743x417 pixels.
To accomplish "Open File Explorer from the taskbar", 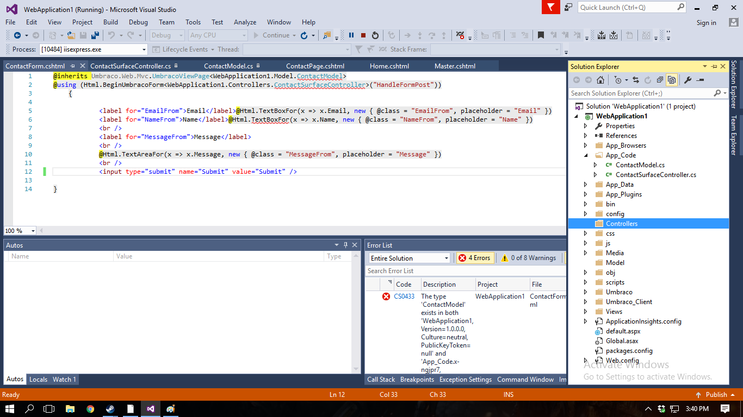I will (70, 409).
